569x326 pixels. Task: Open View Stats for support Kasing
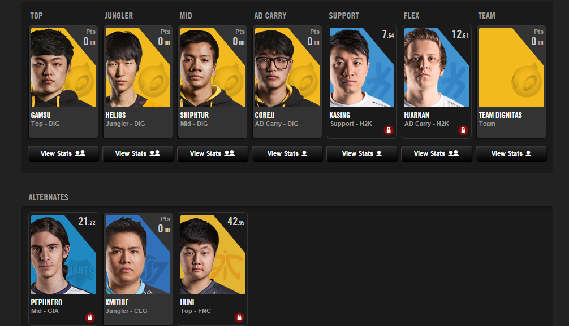(362, 153)
